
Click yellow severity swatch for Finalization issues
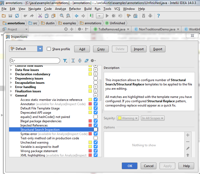click(90, 91)
